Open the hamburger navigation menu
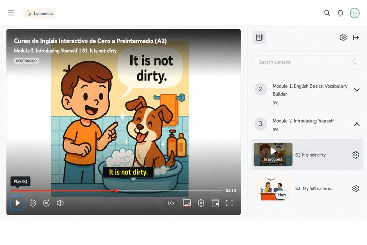The height and width of the screenshot is (245, 367). coord(11,13)
